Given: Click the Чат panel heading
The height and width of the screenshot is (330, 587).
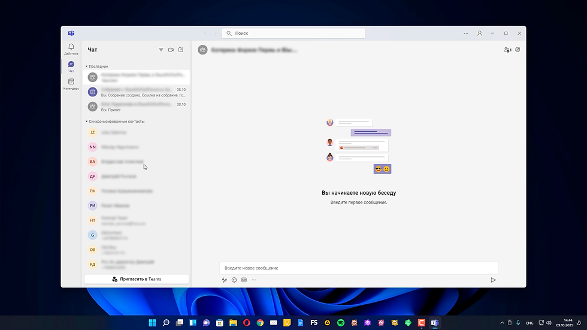Looking at the screenshot, I should point(92,50).
